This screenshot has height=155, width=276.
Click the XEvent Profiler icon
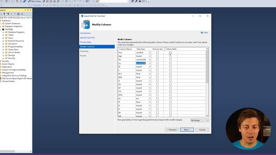tap(0, 81)
